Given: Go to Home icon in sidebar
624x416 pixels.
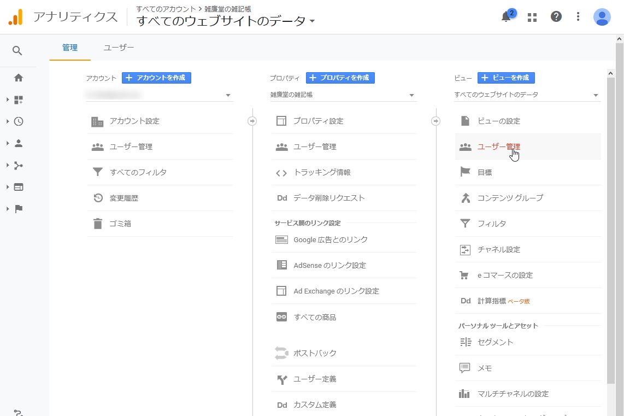Looking at the screenshot, I should (19, 78).
